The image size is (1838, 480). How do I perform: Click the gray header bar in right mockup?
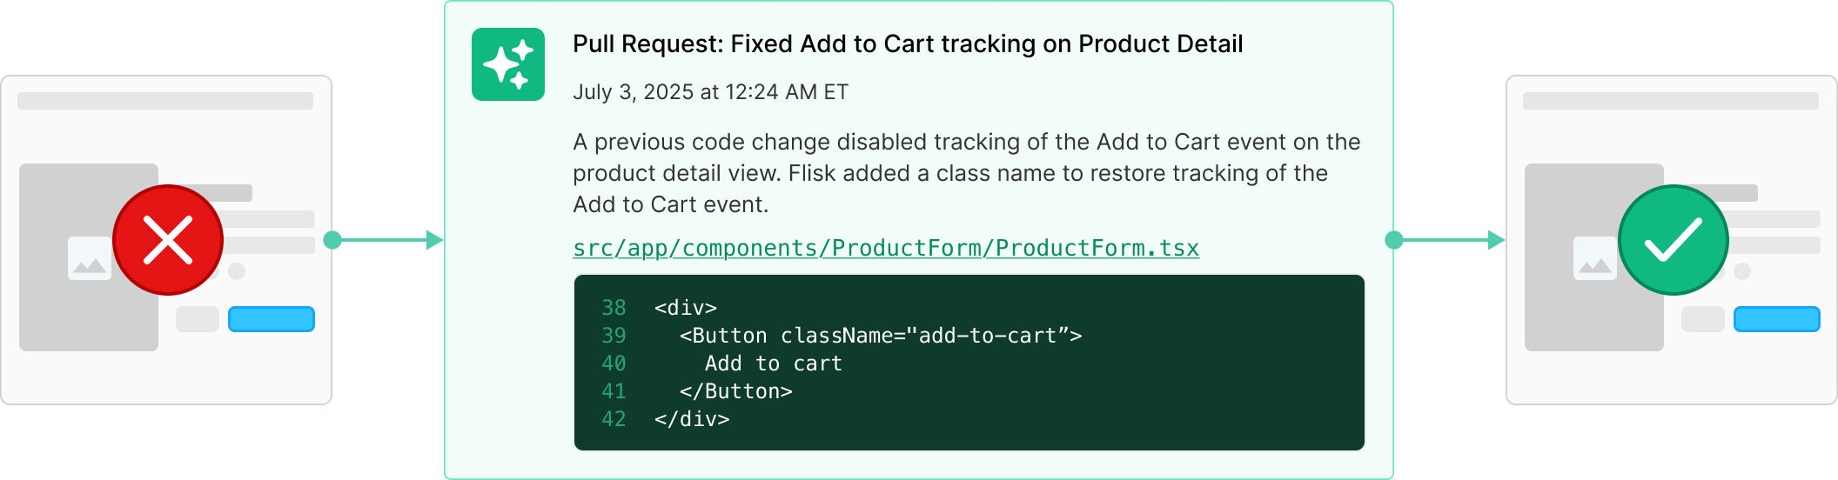[x=1671, y=101]
